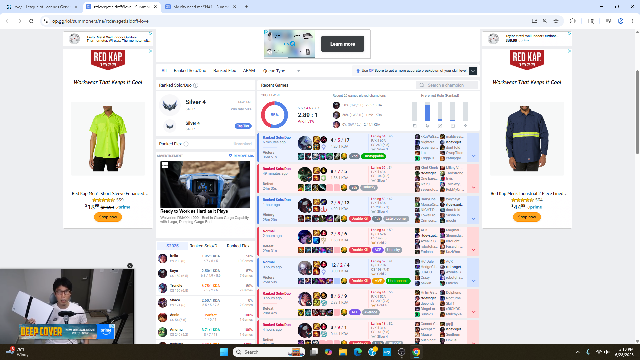Select Ranked Flex match filter tab
This screenshot has height=360, width=640.
coord(225,71)
